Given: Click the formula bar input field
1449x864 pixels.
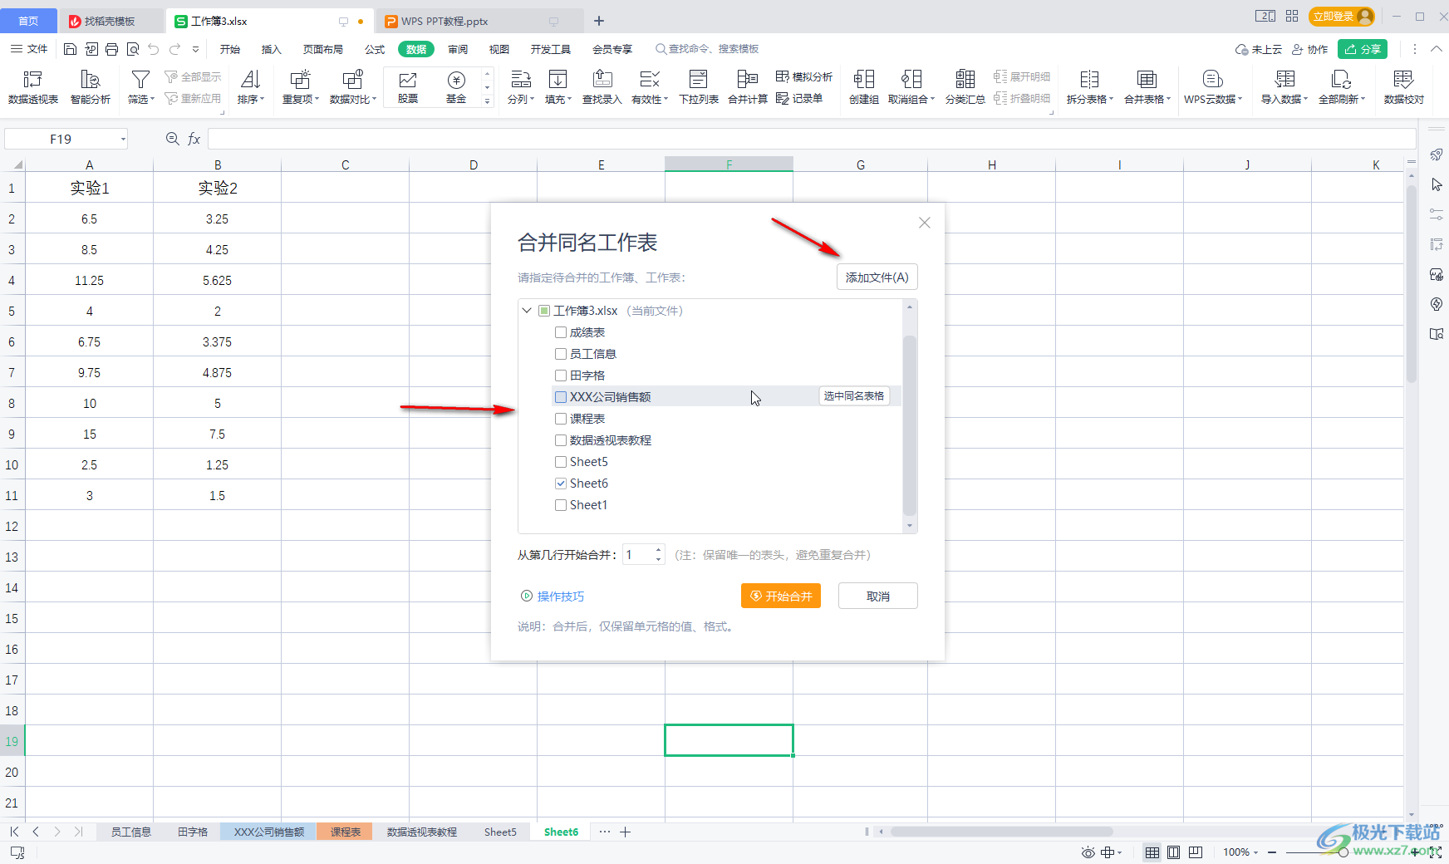Looking at the screenshot, I should 812,139.
